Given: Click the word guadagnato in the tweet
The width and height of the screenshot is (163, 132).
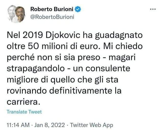Looking at the screenshot, I should pos(119,35).
